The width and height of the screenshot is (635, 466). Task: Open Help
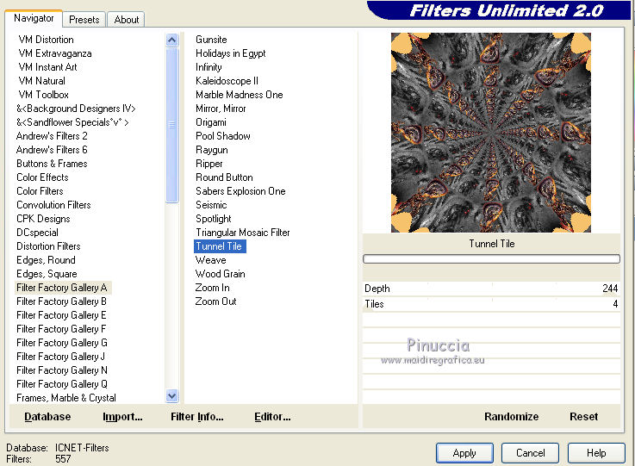point(596,452)
